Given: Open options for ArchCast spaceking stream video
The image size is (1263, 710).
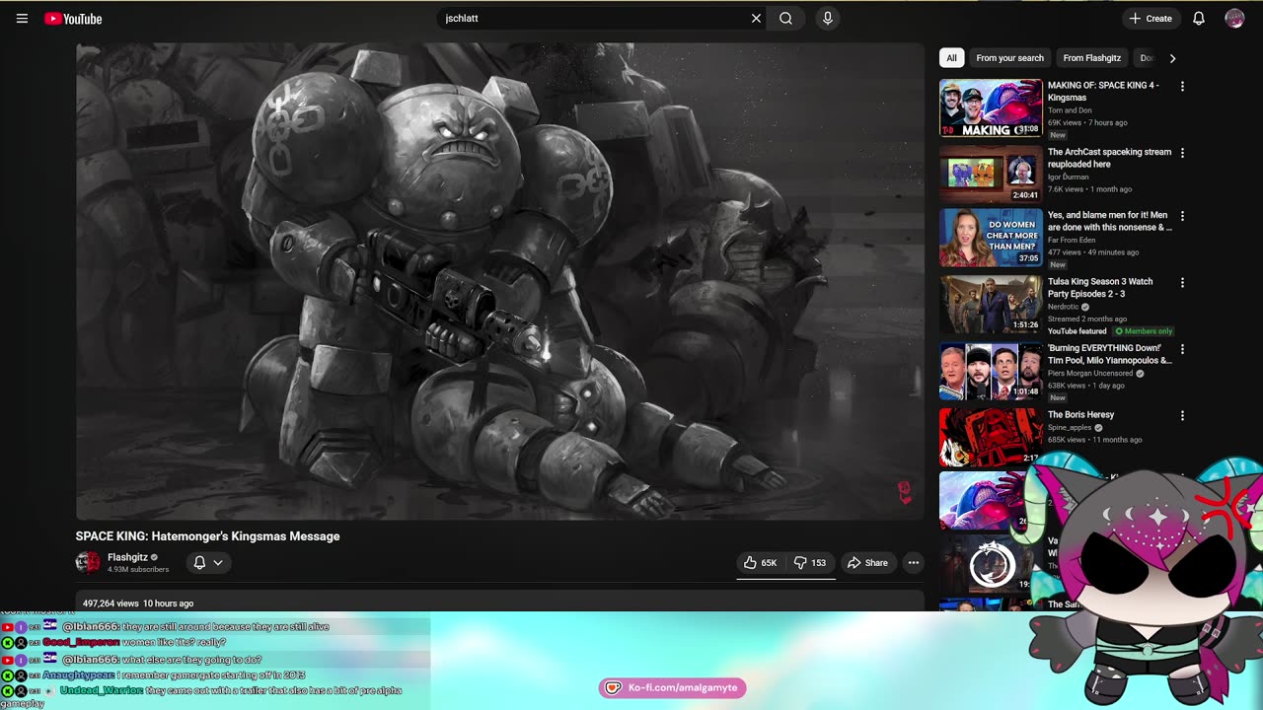Looking at the screenshot, I should coord(1182,153).
